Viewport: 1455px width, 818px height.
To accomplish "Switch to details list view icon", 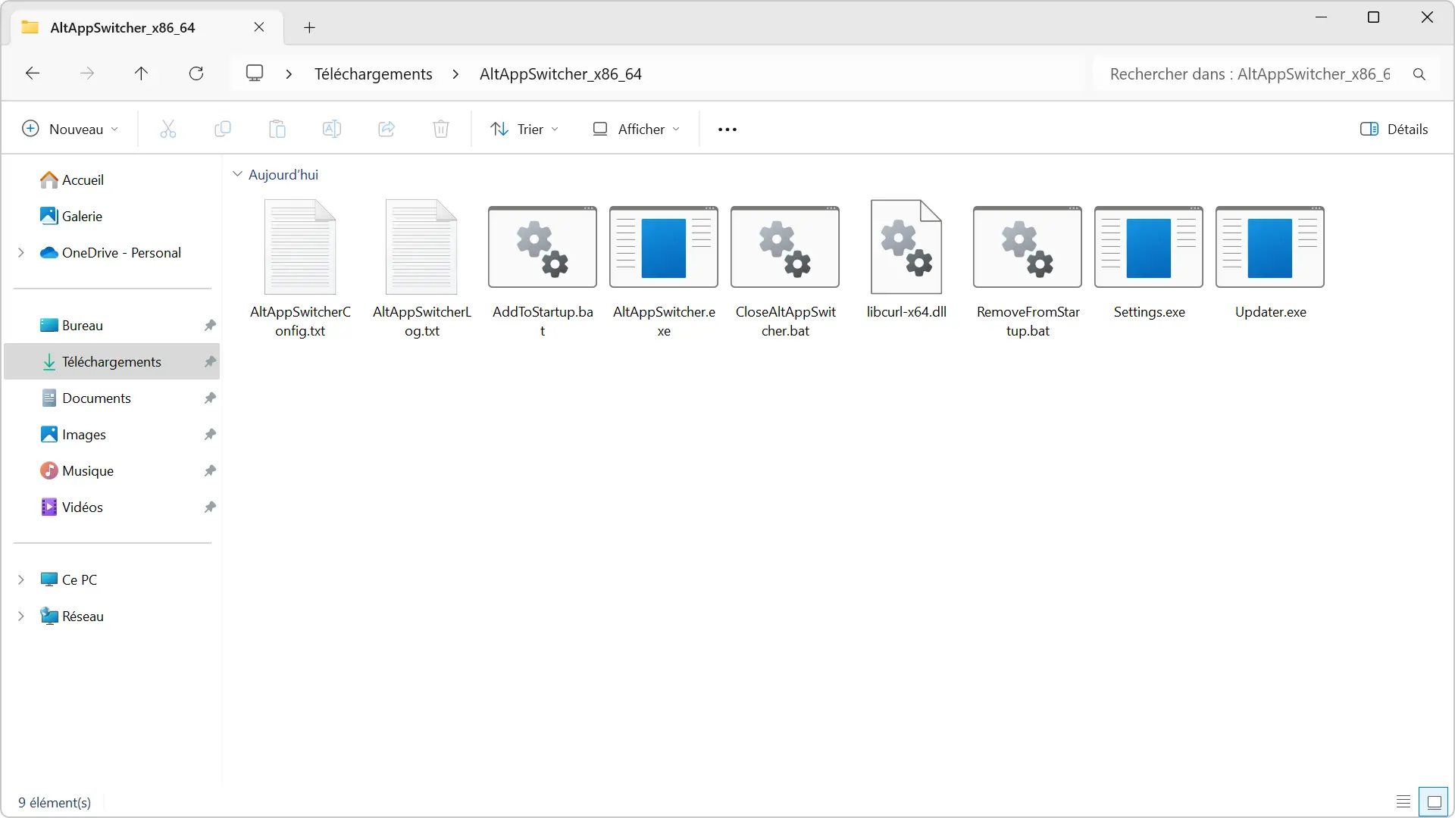I will [1403, 801].
